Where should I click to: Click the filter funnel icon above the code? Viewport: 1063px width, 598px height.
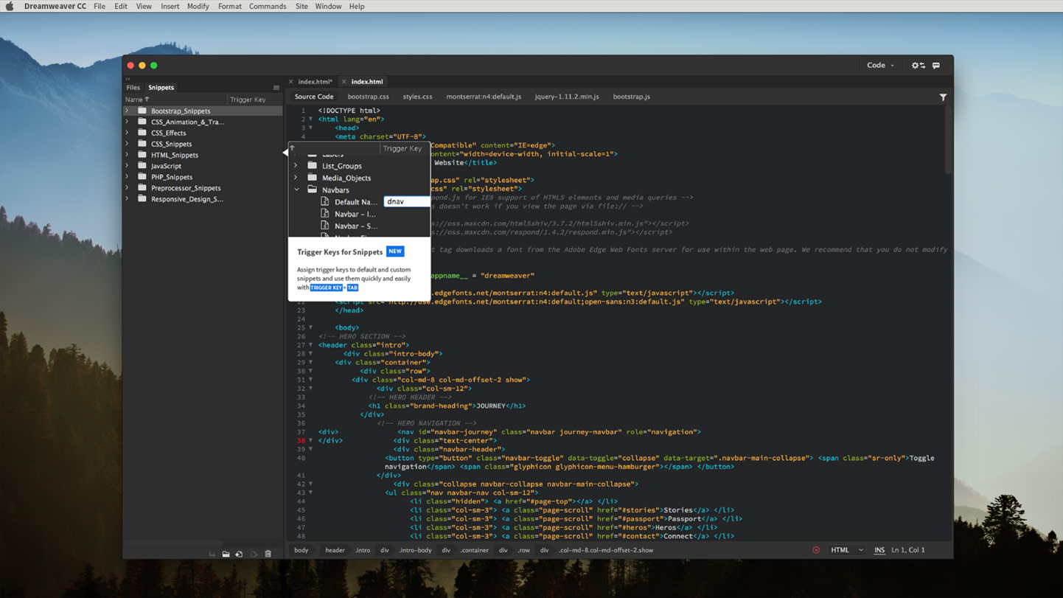pyautogui.click(x=943, y=97)
